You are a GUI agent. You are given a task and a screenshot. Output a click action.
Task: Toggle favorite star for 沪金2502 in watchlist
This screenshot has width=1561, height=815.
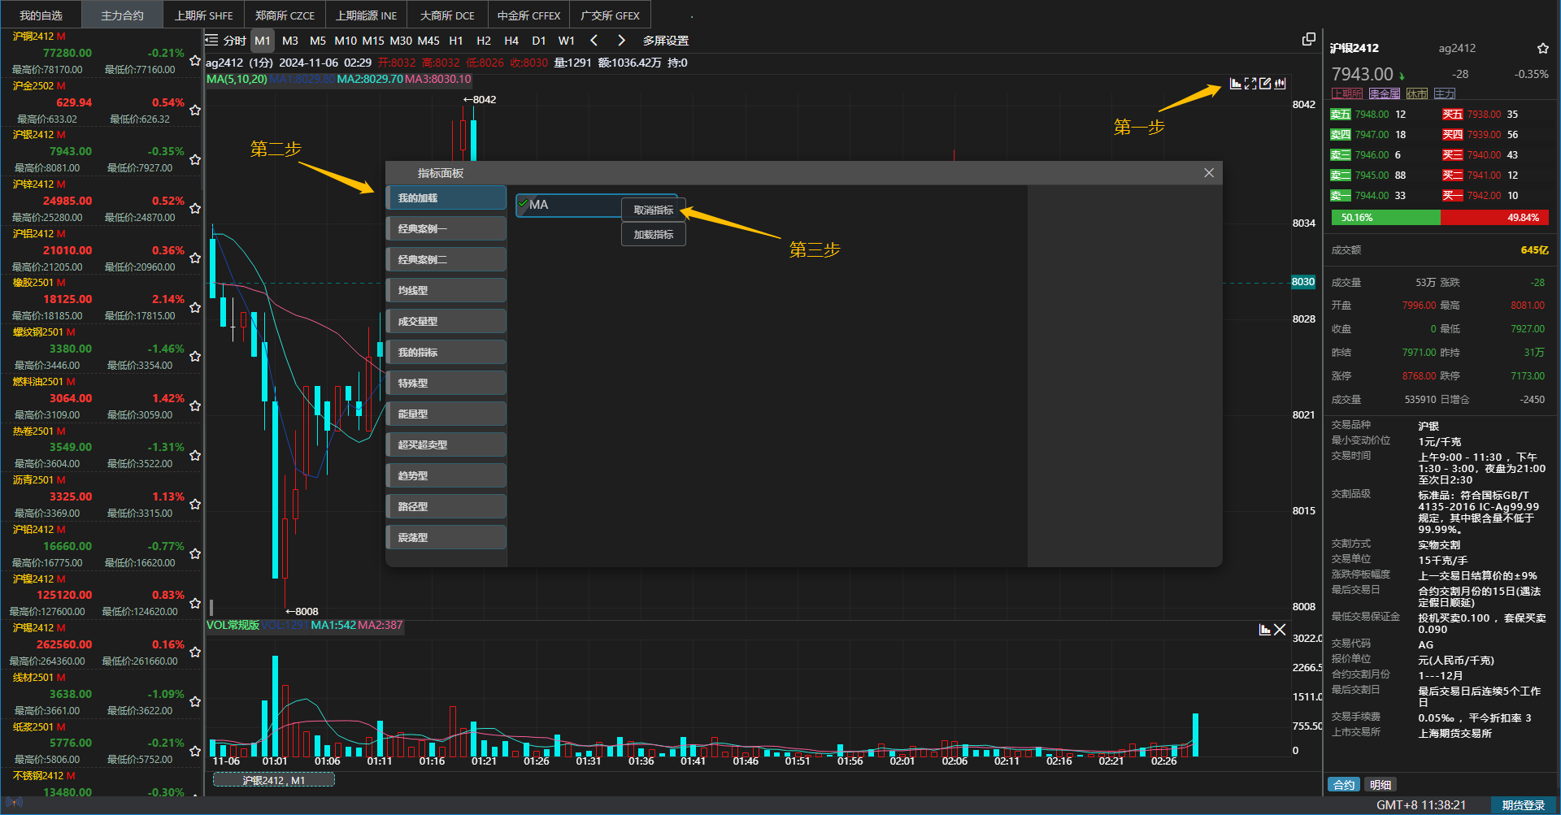click(x=195, y=110)
